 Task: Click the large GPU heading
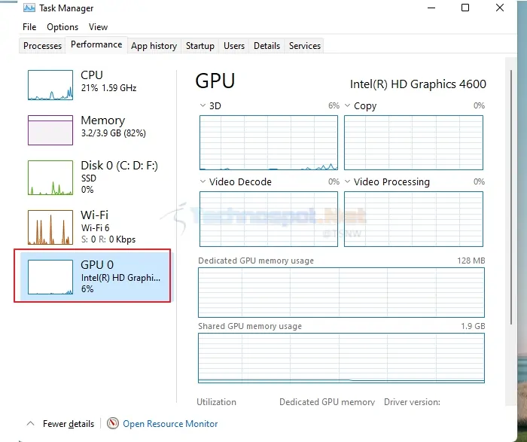215,81
